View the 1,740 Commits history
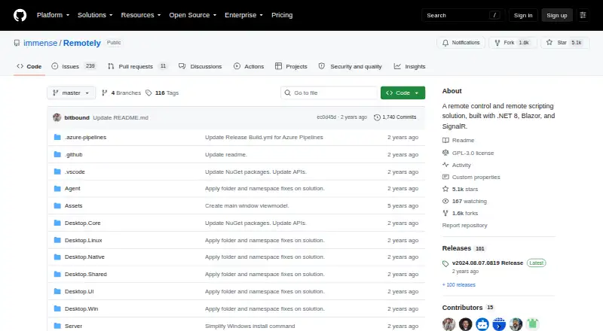This screenshot has height=331, width=603. click(395, 117)
